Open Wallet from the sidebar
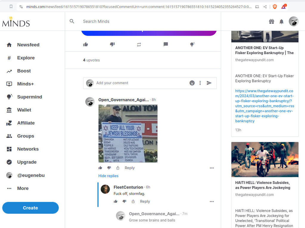 click(x=24, y=110)
